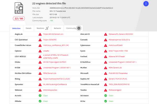
Task: Click the last analysis timestamp
Action: tap(60, 17)
